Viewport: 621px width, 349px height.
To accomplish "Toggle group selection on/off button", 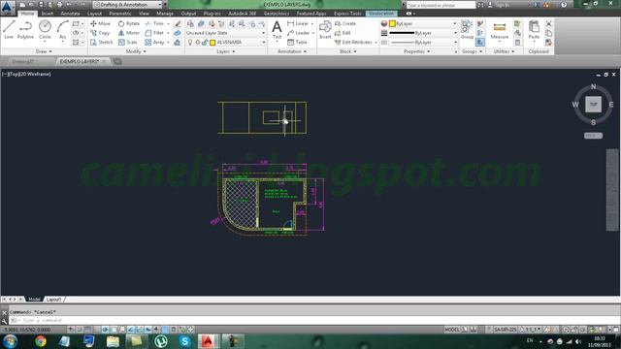I will [480, 42].
